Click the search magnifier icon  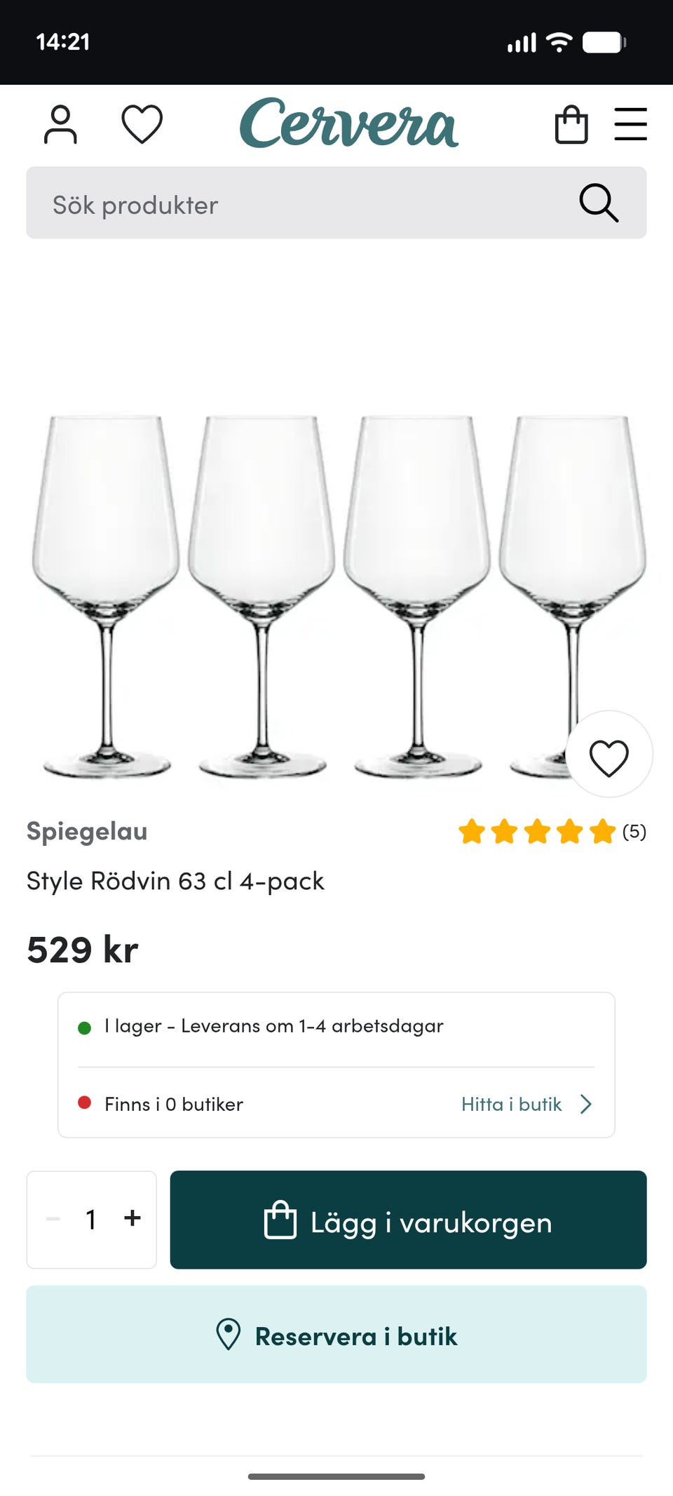tap(597, 203)
